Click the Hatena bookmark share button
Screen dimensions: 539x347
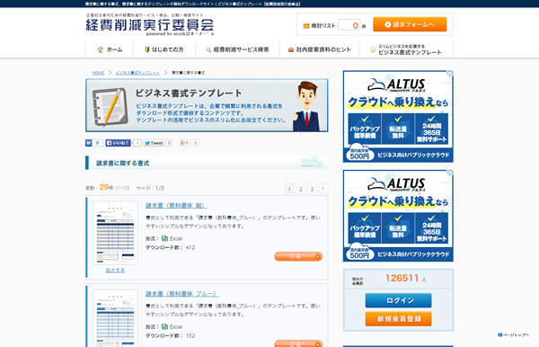coord(94,143)
